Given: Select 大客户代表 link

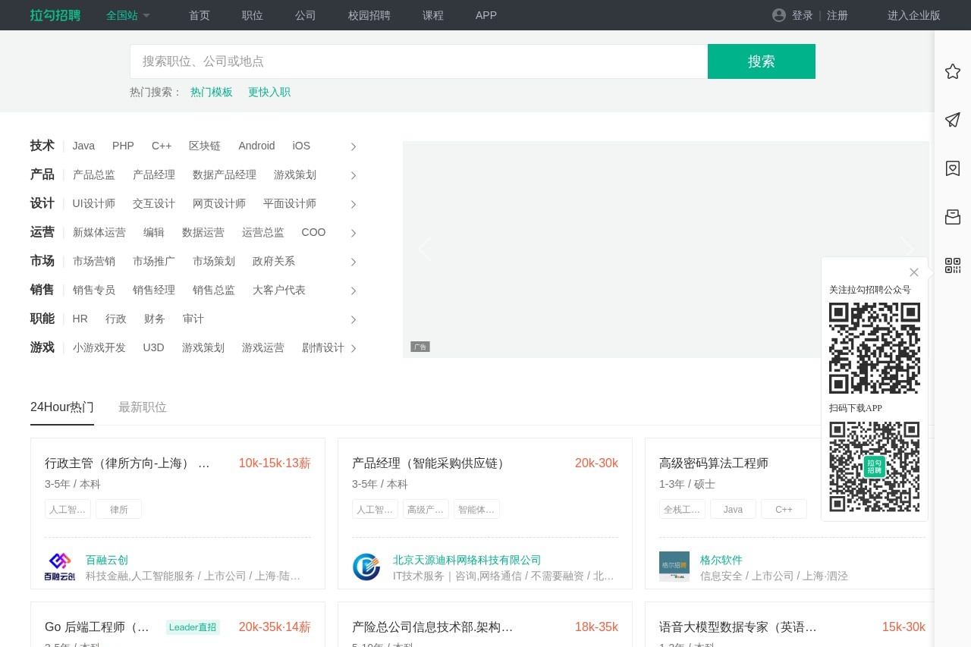Looking at the screenshot, I should pyautogui.click(x=279, y=290).
